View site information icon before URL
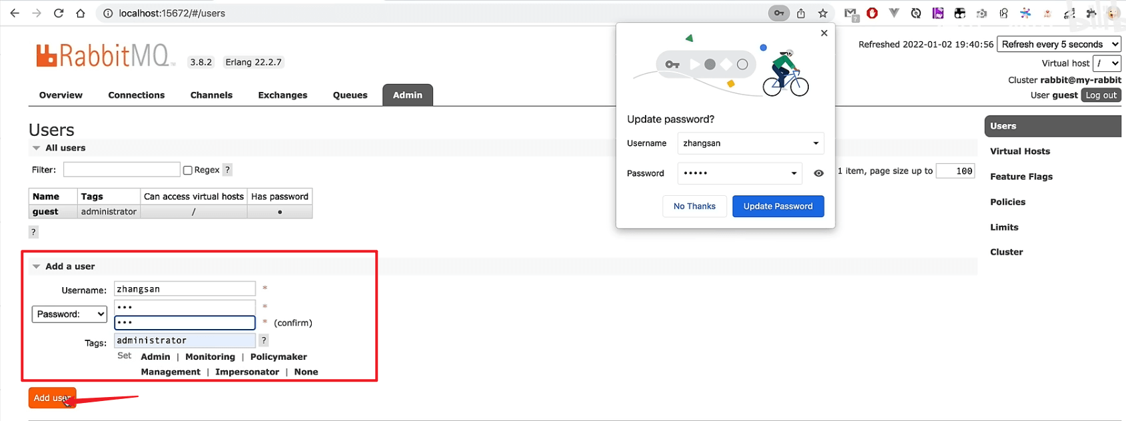The height and width of the screenshot is (421, 1126). [x=108, y=13]
